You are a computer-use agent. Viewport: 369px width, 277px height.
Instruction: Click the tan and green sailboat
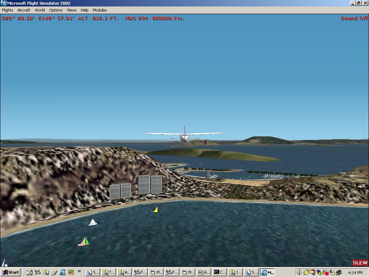click(x=84, y=242)
